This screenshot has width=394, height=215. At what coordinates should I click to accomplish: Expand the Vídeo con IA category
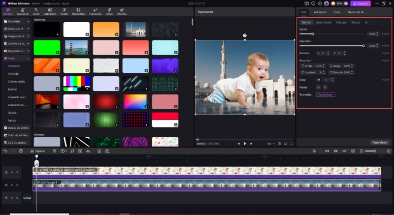pyautogui.click(x=17, y=29)
